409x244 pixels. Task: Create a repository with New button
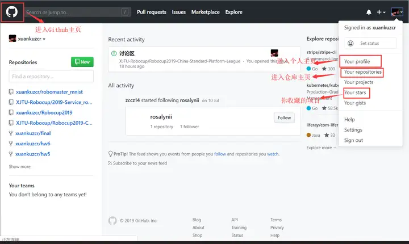pyautogui.click(x=82, y=62)
